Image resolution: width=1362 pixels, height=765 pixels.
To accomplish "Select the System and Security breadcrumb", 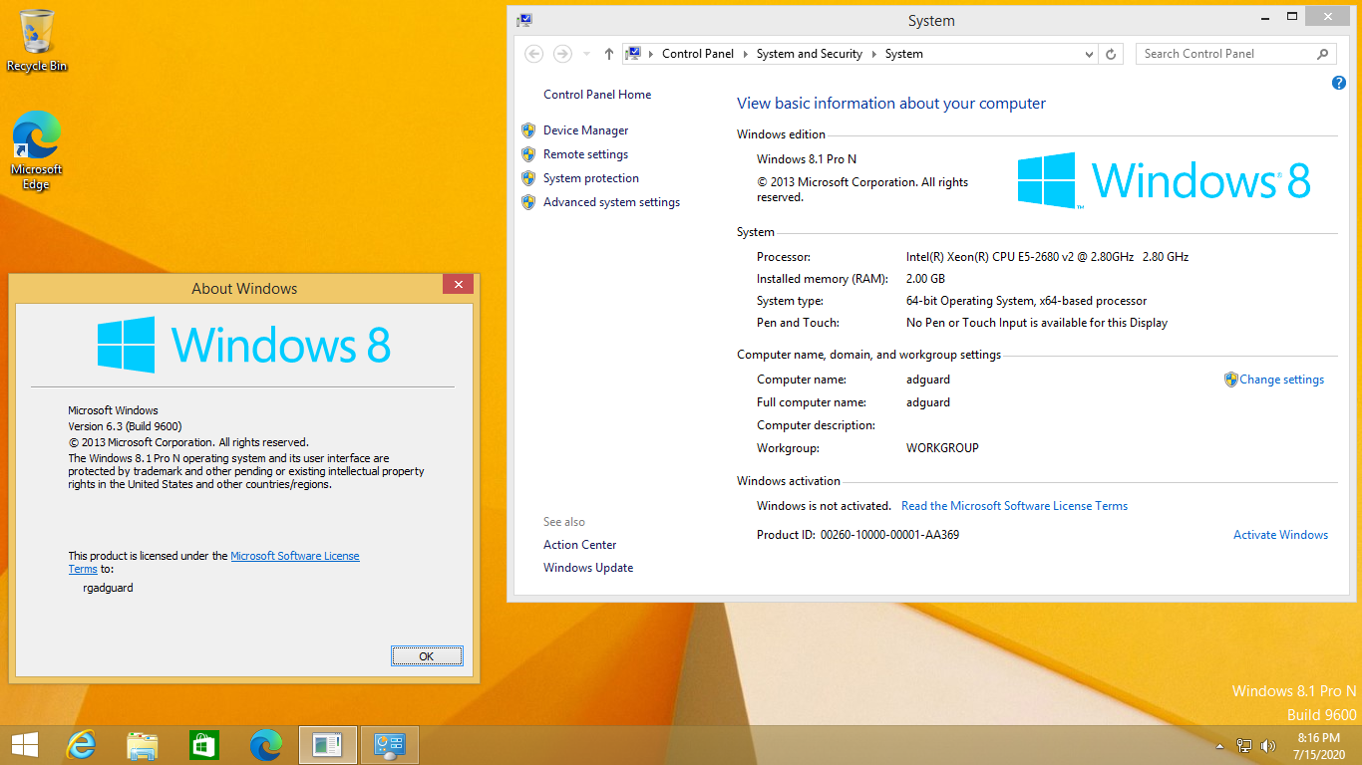I will click(810, 54).
